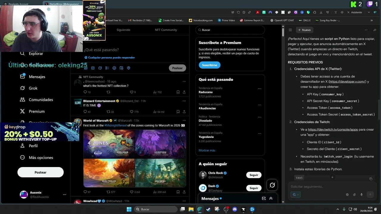Repost the World of Warcraft post
381x214 pixels.
(111, 192)
